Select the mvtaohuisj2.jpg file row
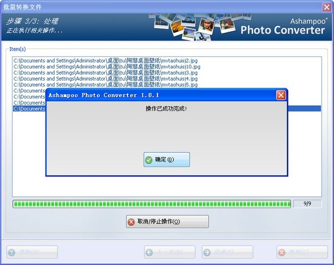 click(x=167, y=61)
